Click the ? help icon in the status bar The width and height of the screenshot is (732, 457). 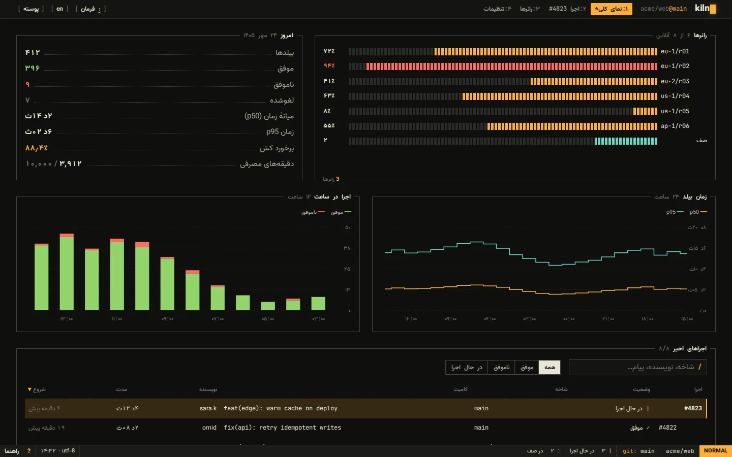[x=29, y=451]
